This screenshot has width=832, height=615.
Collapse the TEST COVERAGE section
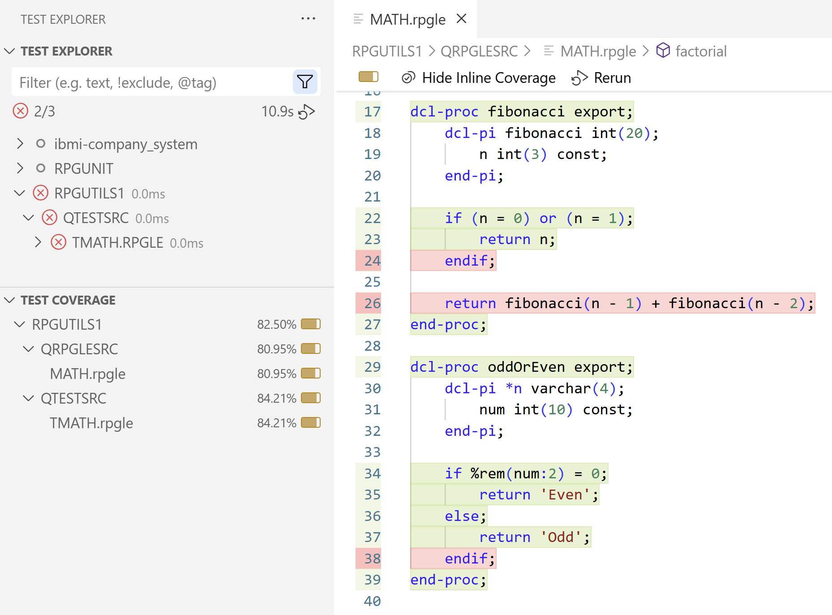(x=10, y=300)
